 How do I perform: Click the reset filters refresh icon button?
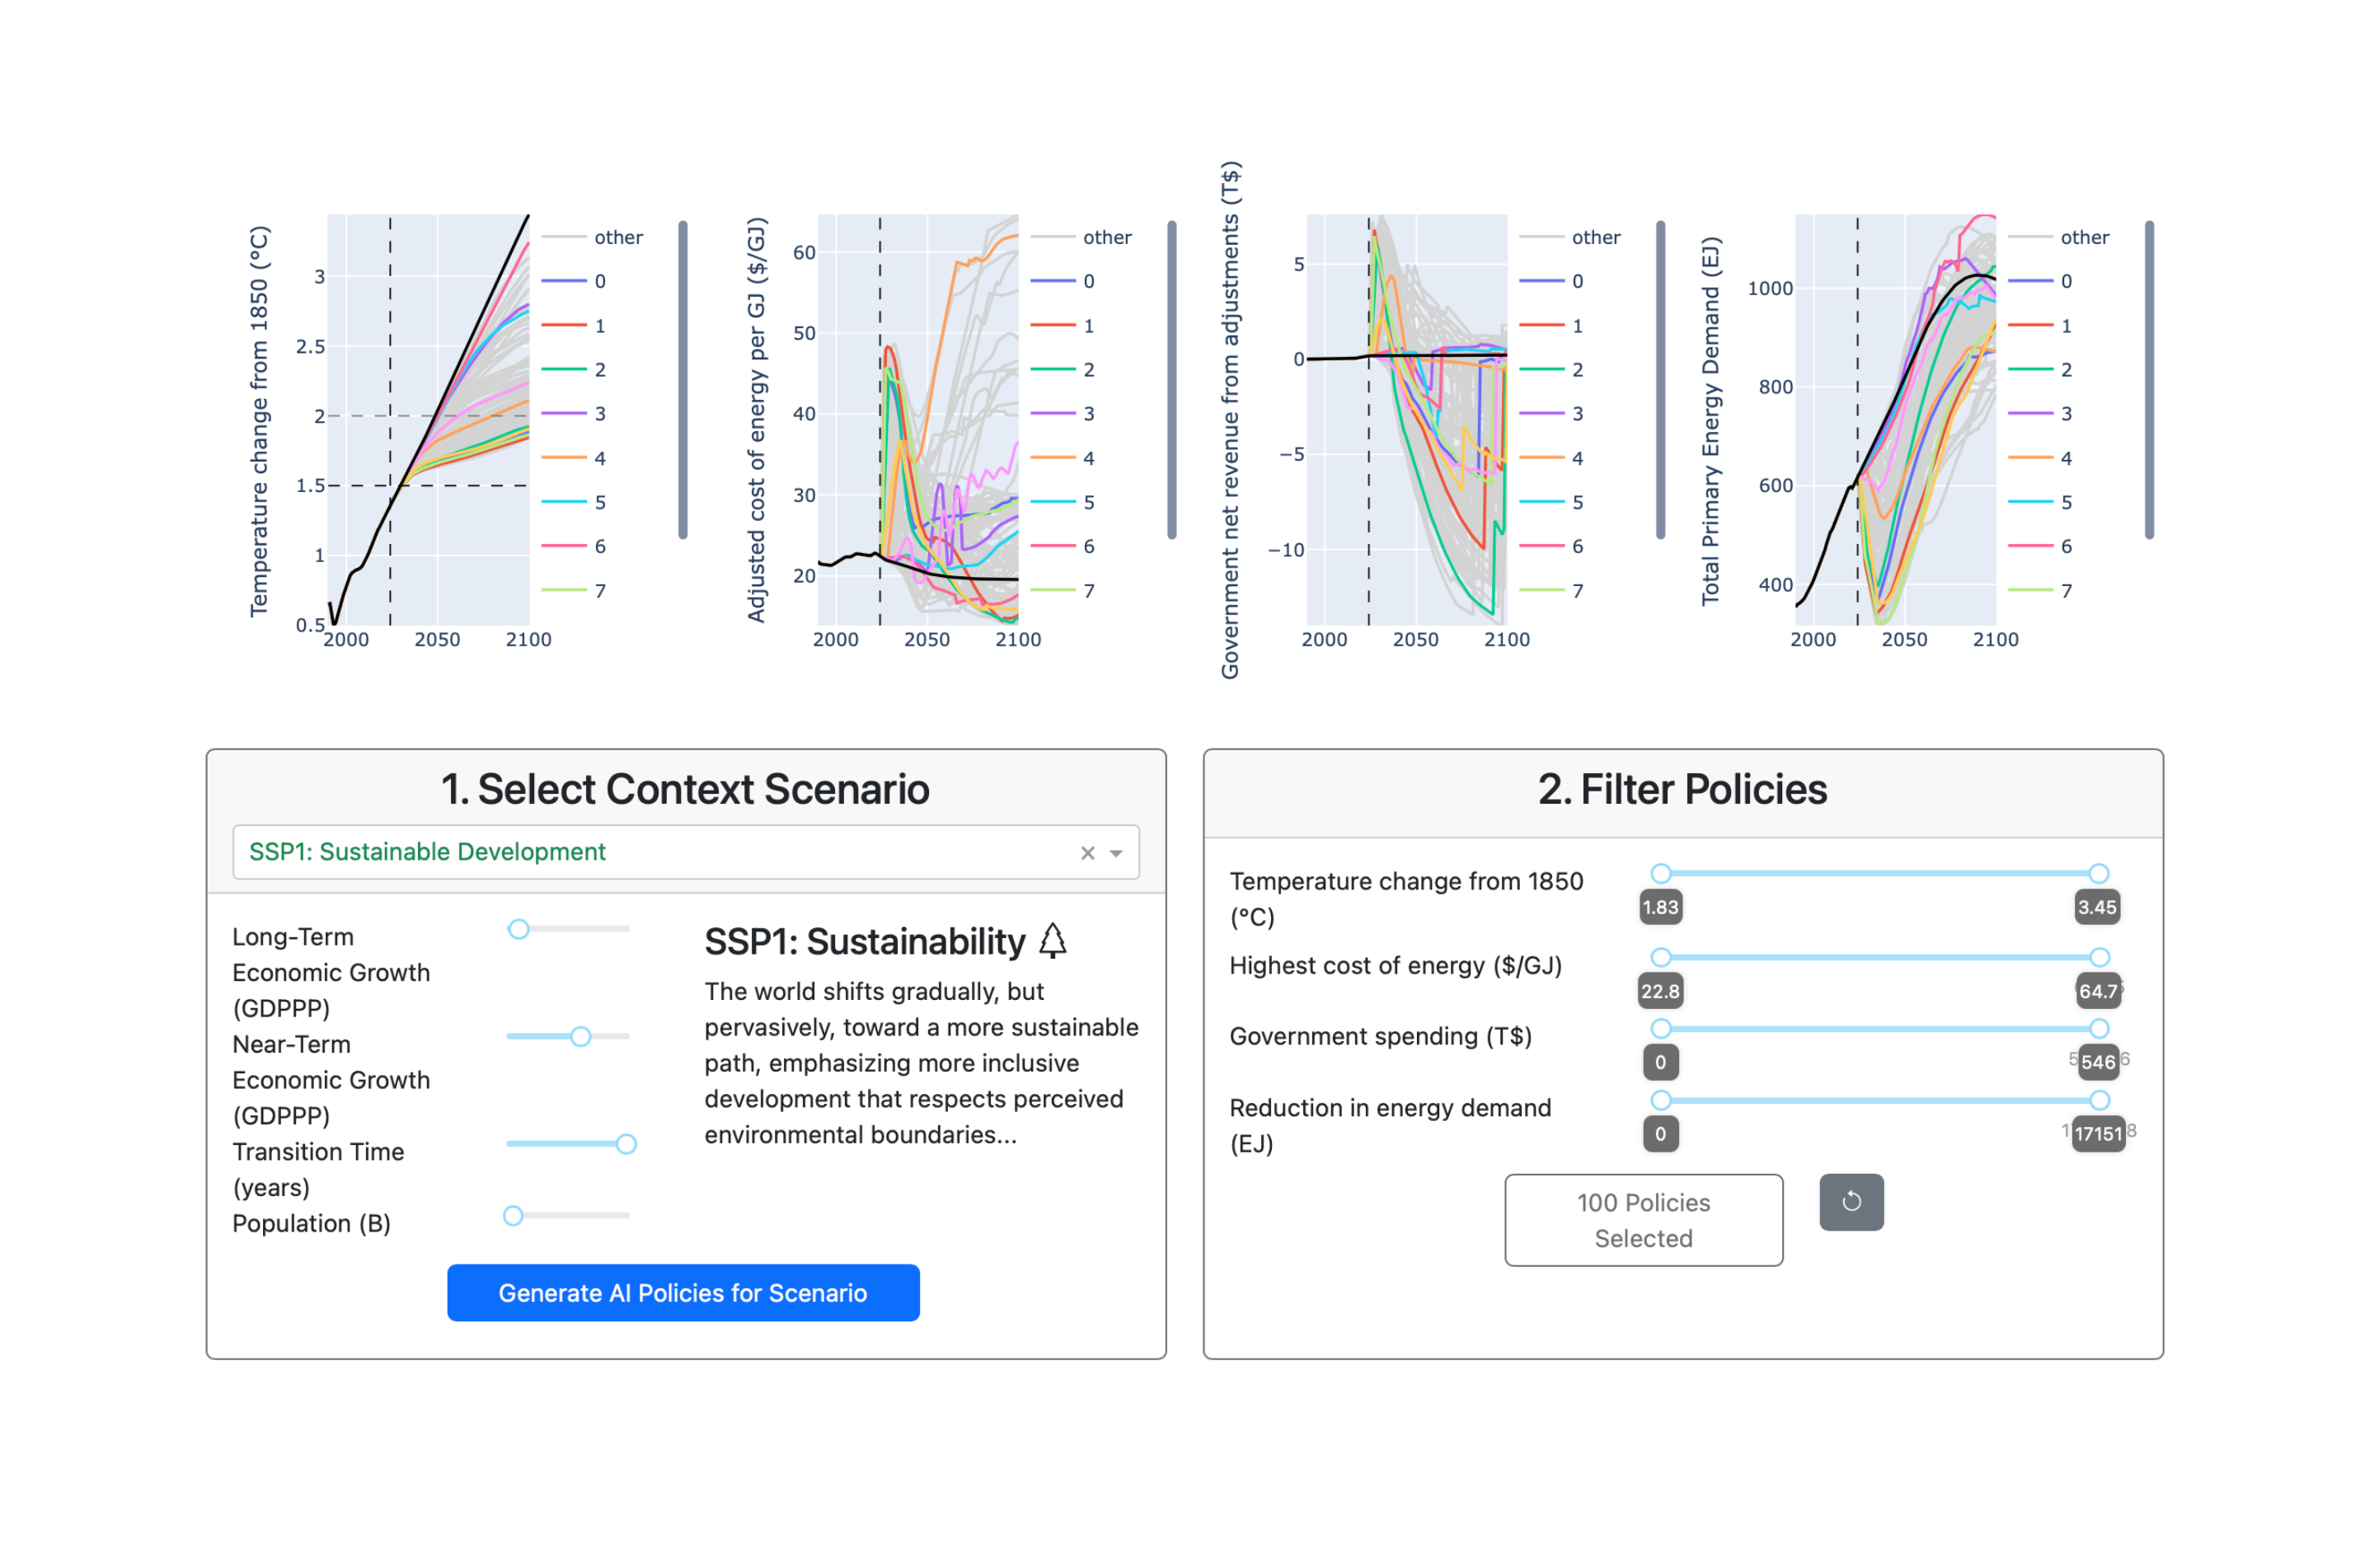1851,1202
